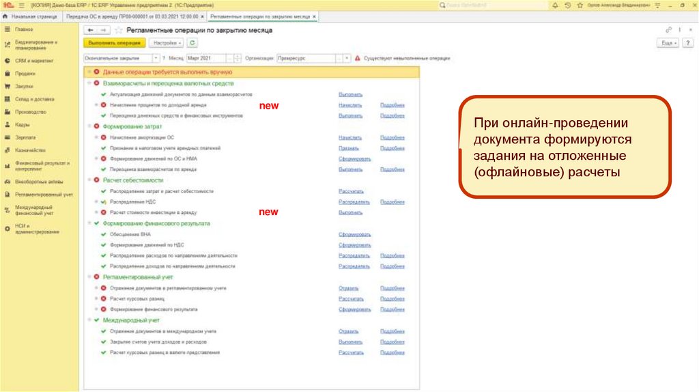Click Выполнить link for Расчет стоимости инвестиции
The height and width of the screenshot is (392, 699).
(350, 212)
